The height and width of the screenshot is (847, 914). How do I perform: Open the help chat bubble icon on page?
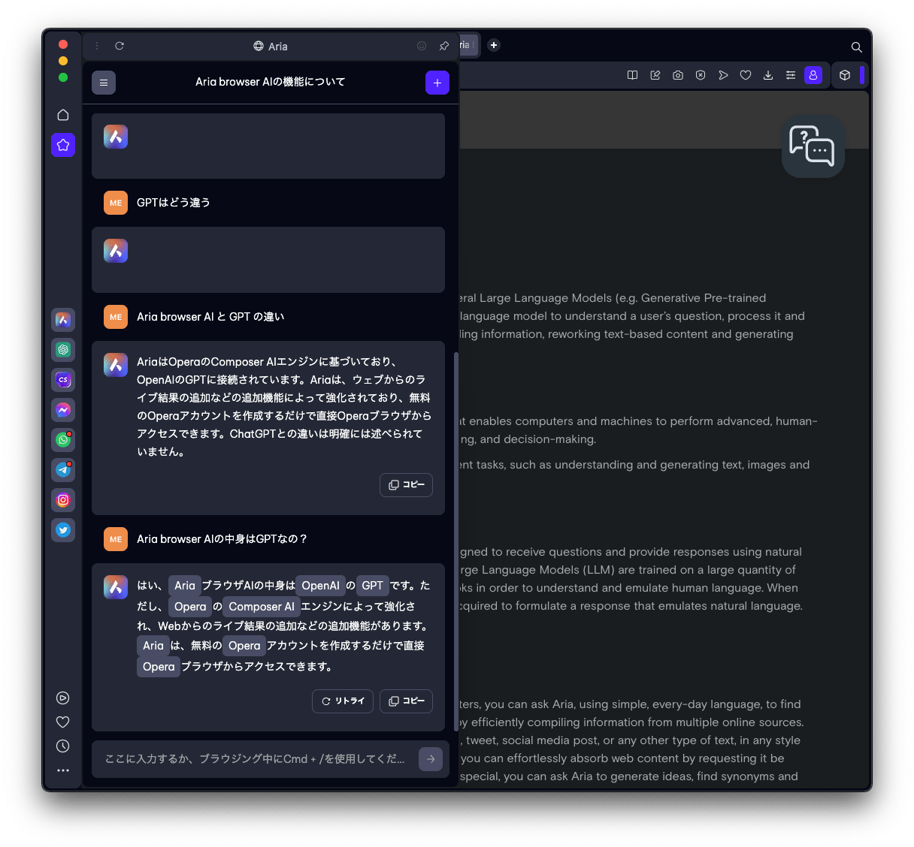coord(813,146)
